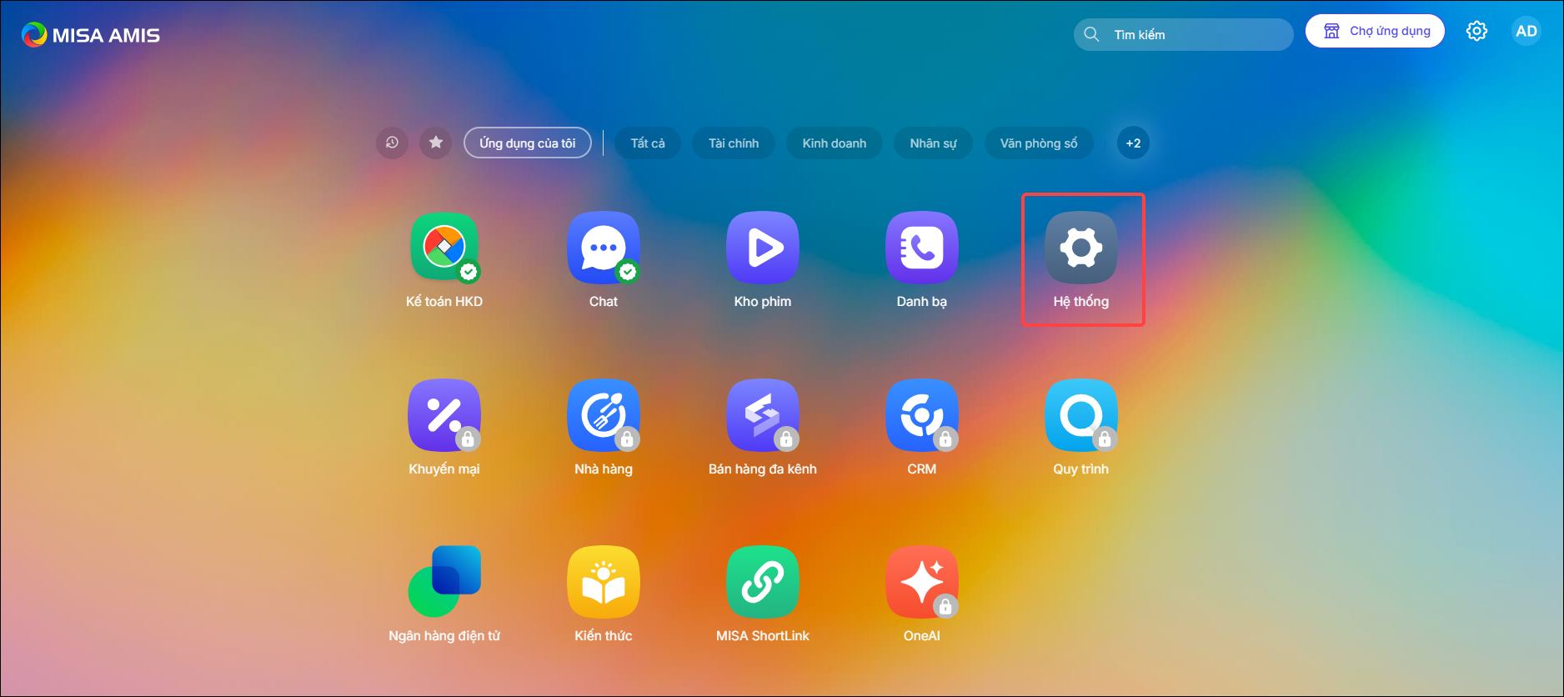Expand the +2 more categories
1564x697 pixels.
point(1133,143)
